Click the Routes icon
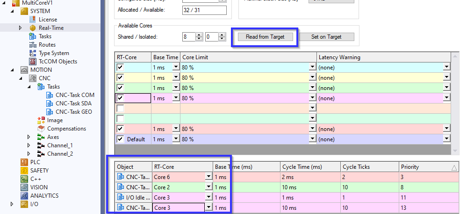This screenshot has width=460, height=214. pos(33,45)
